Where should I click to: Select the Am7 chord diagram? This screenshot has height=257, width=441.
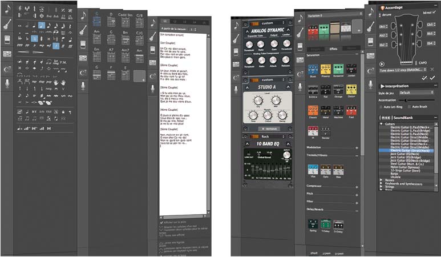pyautogui.click(x=126, y=55)
